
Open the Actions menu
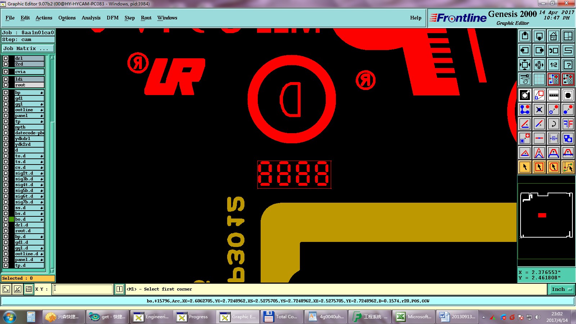(44, 18)
